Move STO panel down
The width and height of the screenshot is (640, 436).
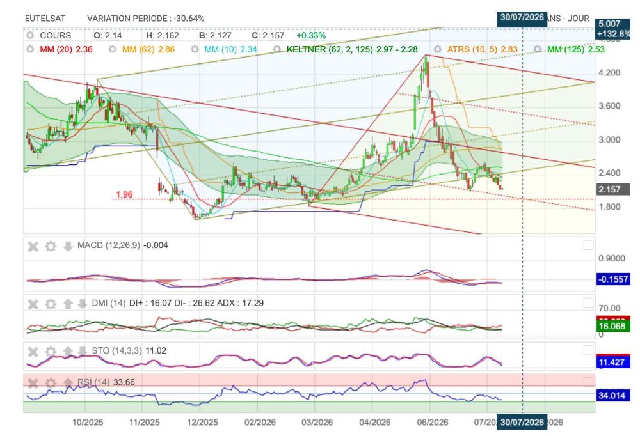click(x=82, y=351)
